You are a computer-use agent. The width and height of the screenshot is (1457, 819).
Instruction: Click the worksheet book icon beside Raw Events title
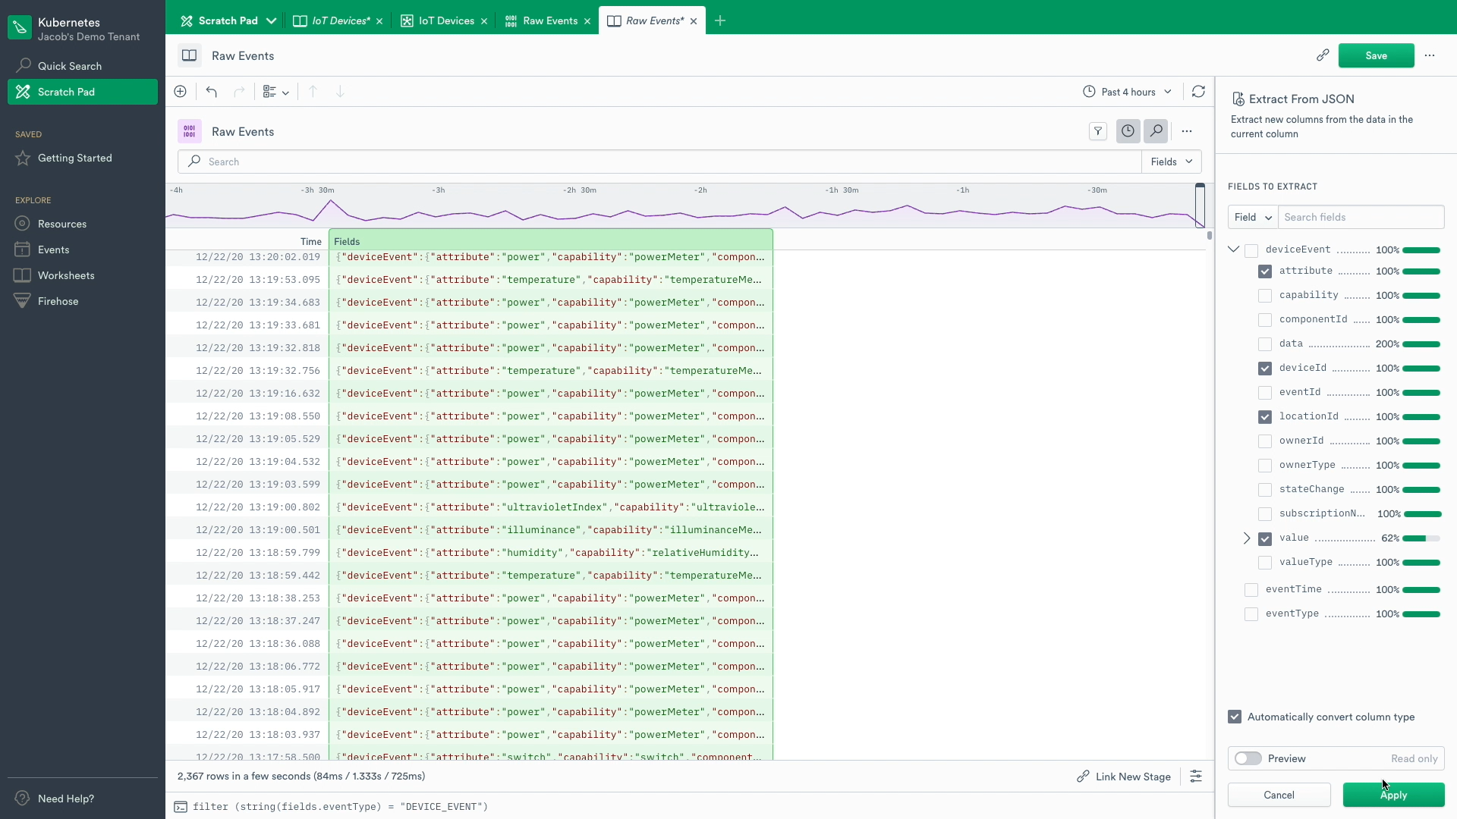pos(190,55)
